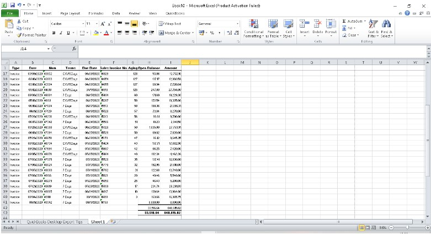The height and width of the screenshot is (235, 431).
Task: Click the Merge & Center button
Action: tap(175, 33)
